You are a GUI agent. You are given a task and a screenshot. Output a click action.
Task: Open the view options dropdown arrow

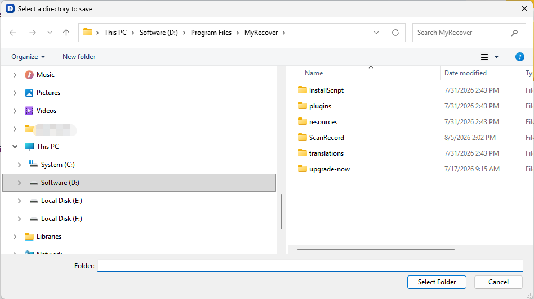(496, 57)
